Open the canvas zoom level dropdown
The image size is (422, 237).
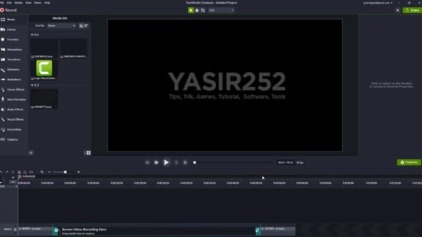tap(221, 10)
